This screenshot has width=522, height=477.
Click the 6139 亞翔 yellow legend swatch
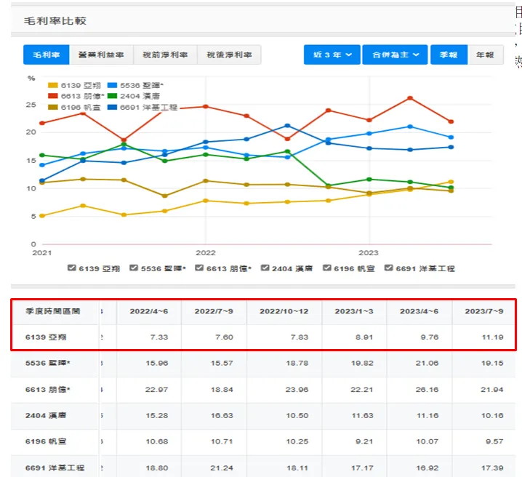[x=53, y=85]
